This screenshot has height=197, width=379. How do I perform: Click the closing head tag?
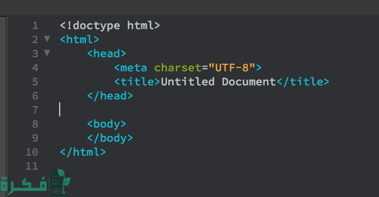(110, 95)
